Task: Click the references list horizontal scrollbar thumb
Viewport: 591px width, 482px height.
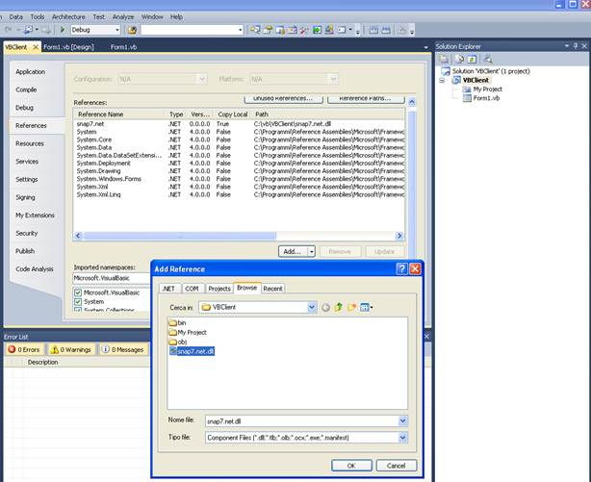Action: pyautogui.click(x=179, y=236)
